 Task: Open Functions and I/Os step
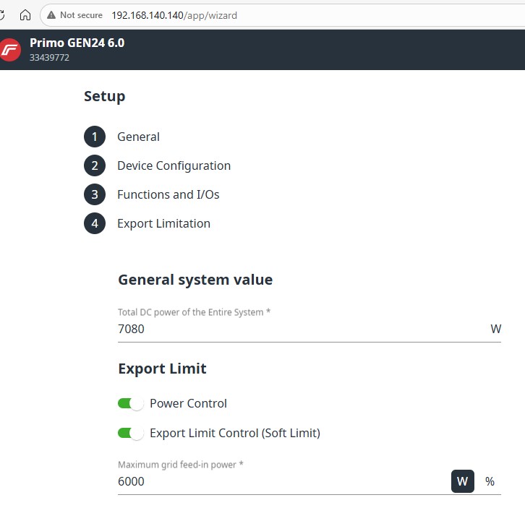point(168,194)
